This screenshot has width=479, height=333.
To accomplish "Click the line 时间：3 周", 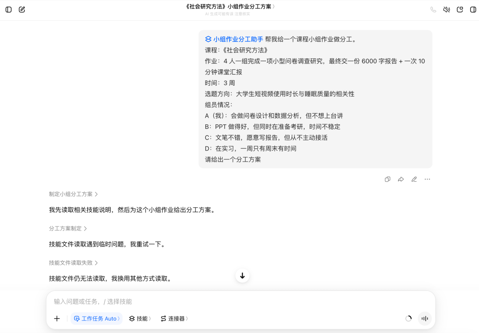I will [x=220, y=83].
